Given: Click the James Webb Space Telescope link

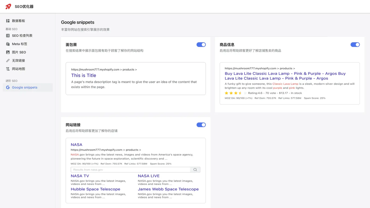Looking at the screenshot, I should pos(168,189).
